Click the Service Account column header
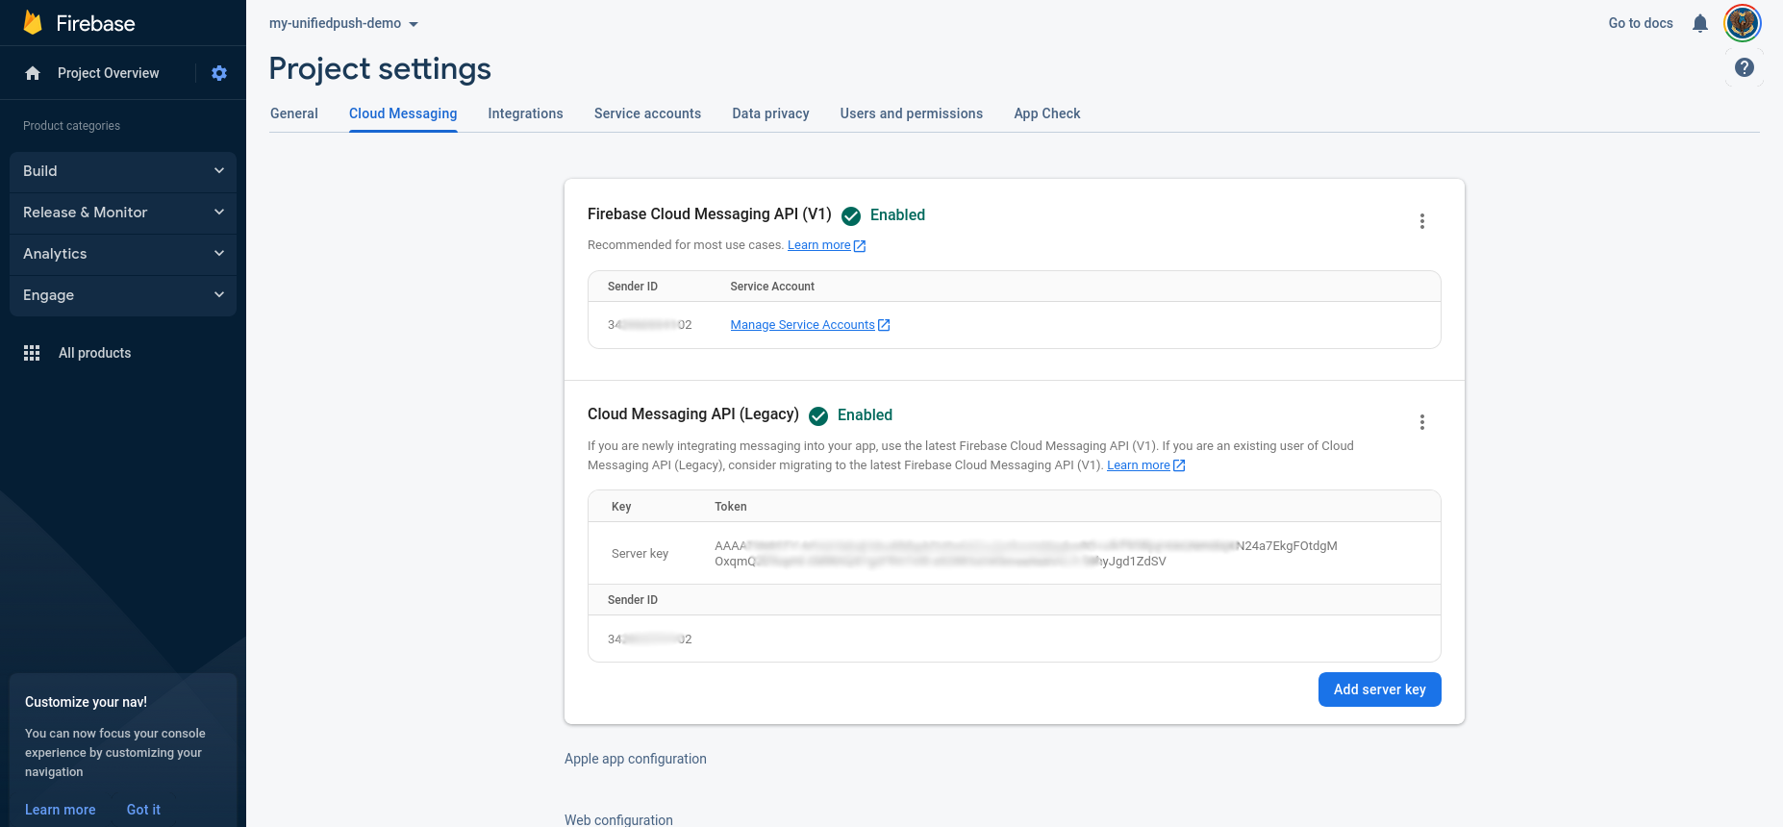Viewport: 1783px width, 827px height. pyautogui.click(x=772, y=287)
